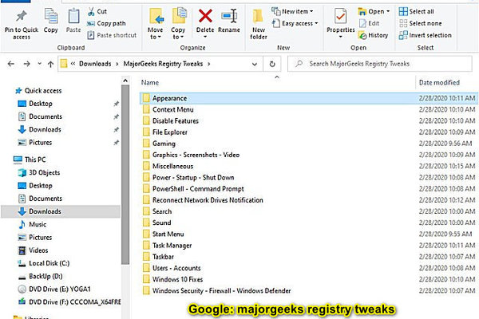Expand address bar history dropdown
This screenshot has height=319, width=479.
click(x=255, y=64)
